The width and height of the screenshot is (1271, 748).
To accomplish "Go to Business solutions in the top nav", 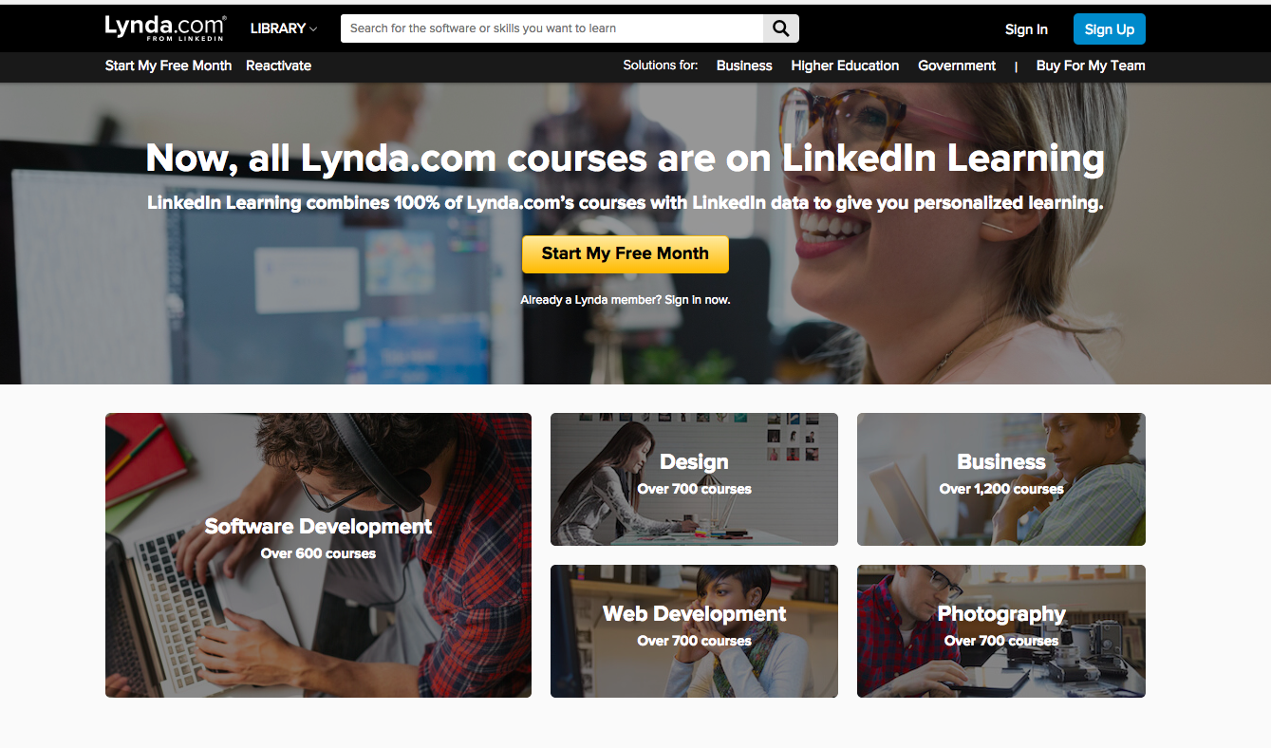I will (x=744, y=65).
